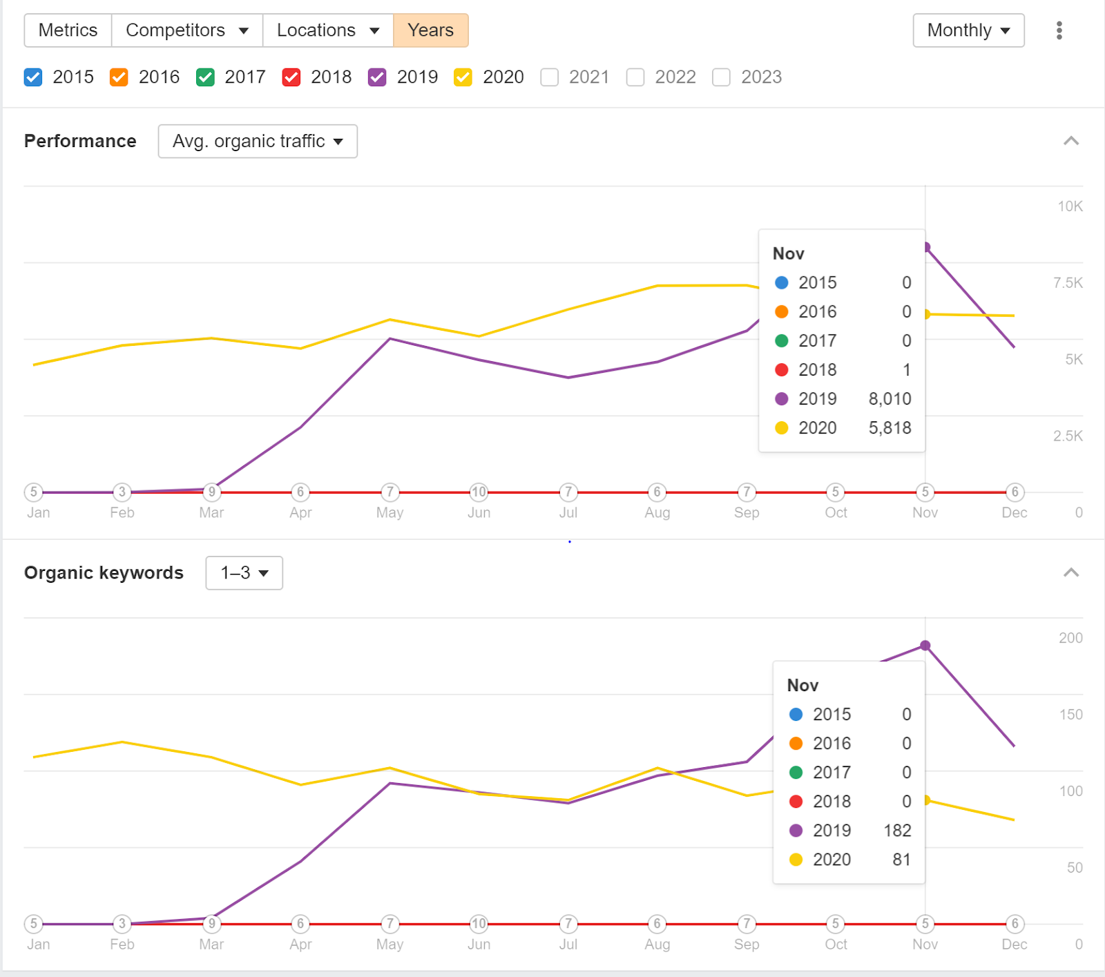The image size is (1105, 977).
Task: Uncheck the 2015 year checkbox
Action: pyautogui.click(x=33, y=77)
